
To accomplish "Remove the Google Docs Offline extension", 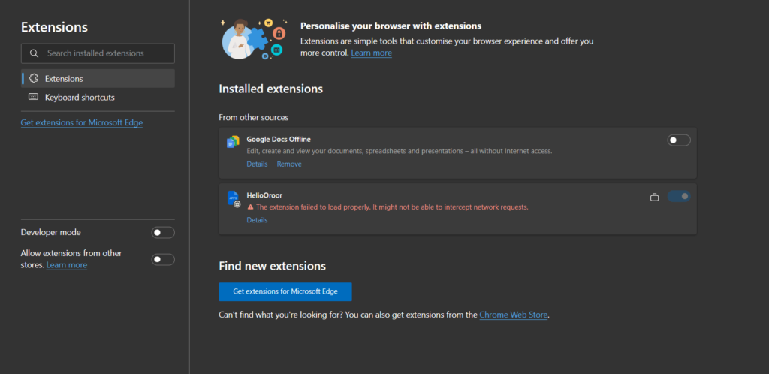I will [x=289, y=164].
